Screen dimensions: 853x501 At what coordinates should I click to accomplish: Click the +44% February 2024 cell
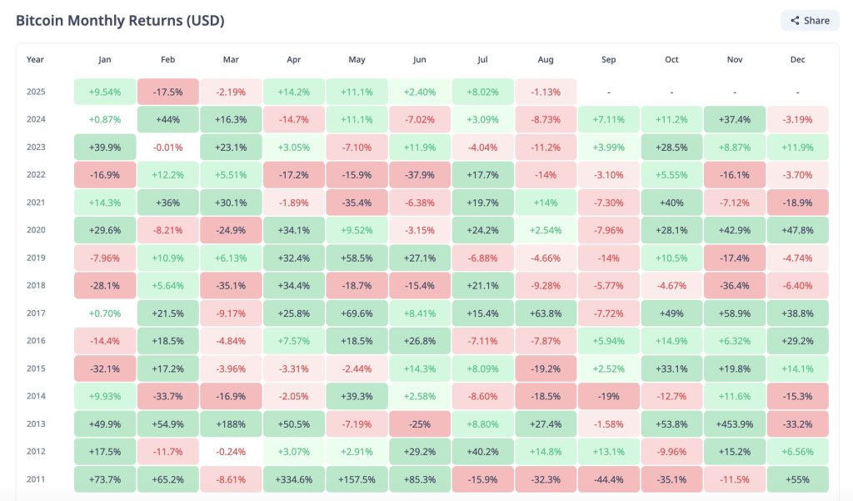167,119
